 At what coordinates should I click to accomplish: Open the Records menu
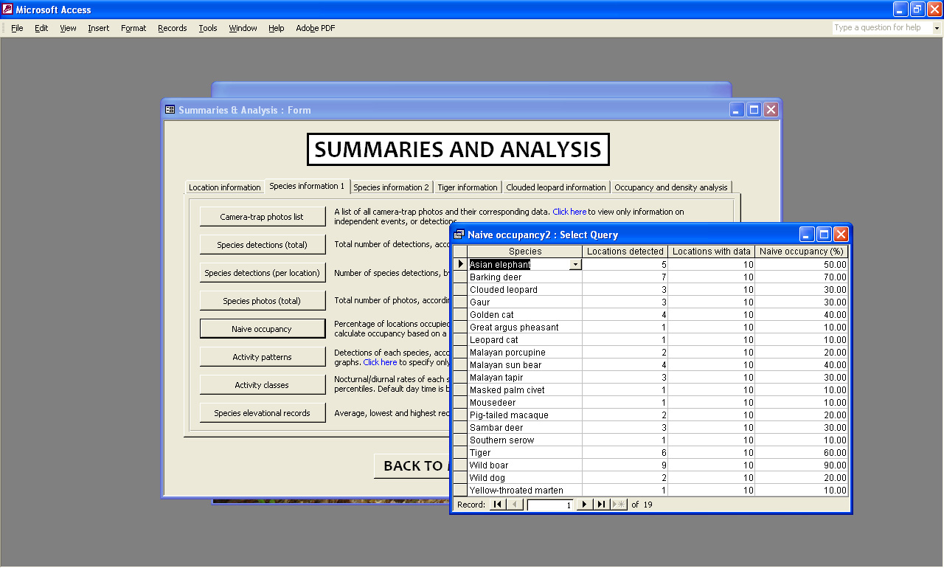coord(172,28)
